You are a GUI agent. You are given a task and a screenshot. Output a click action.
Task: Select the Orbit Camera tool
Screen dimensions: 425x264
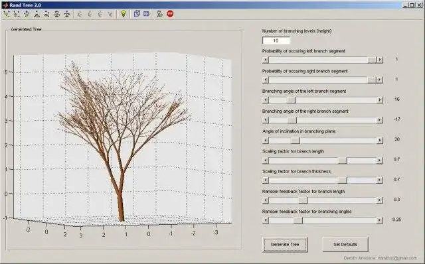7,14
